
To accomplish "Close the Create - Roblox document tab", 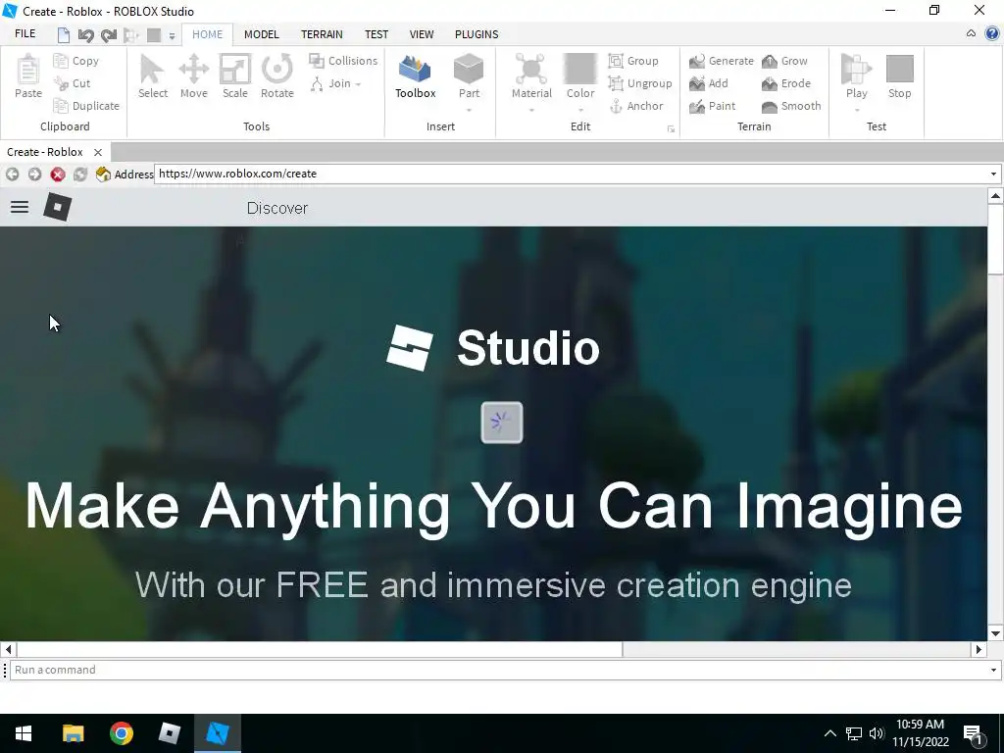I will pyautogui.click(x=98, y=152).
